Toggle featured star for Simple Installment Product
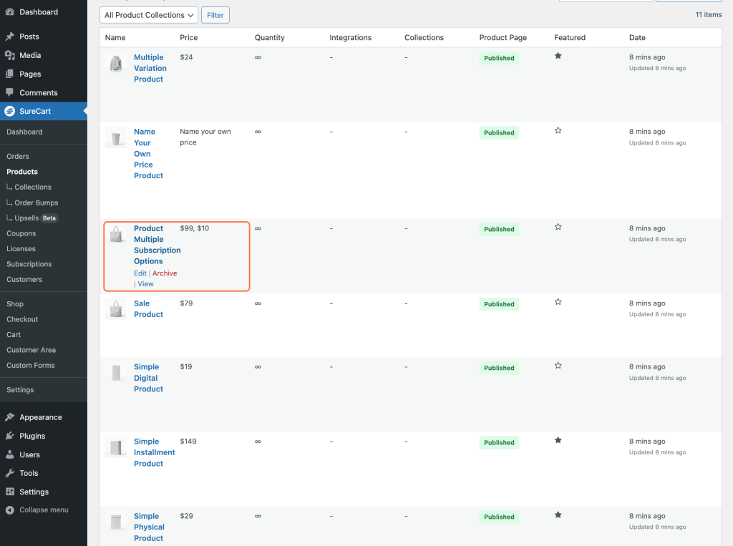Screen dimensions: 733x546 [x=558, y=440]
